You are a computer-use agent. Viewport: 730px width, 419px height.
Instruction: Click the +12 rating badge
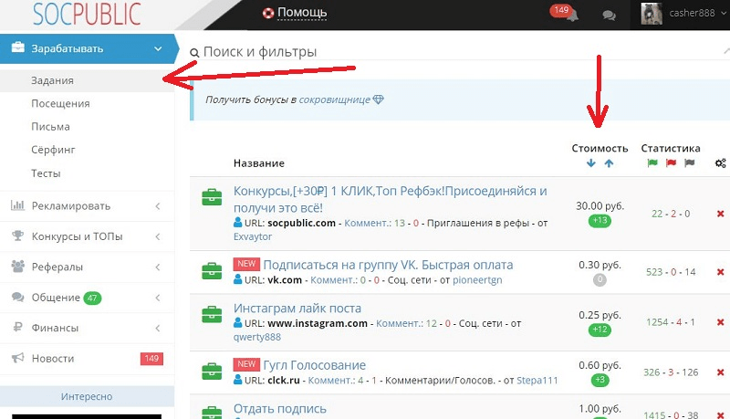(x=600, y=330)
